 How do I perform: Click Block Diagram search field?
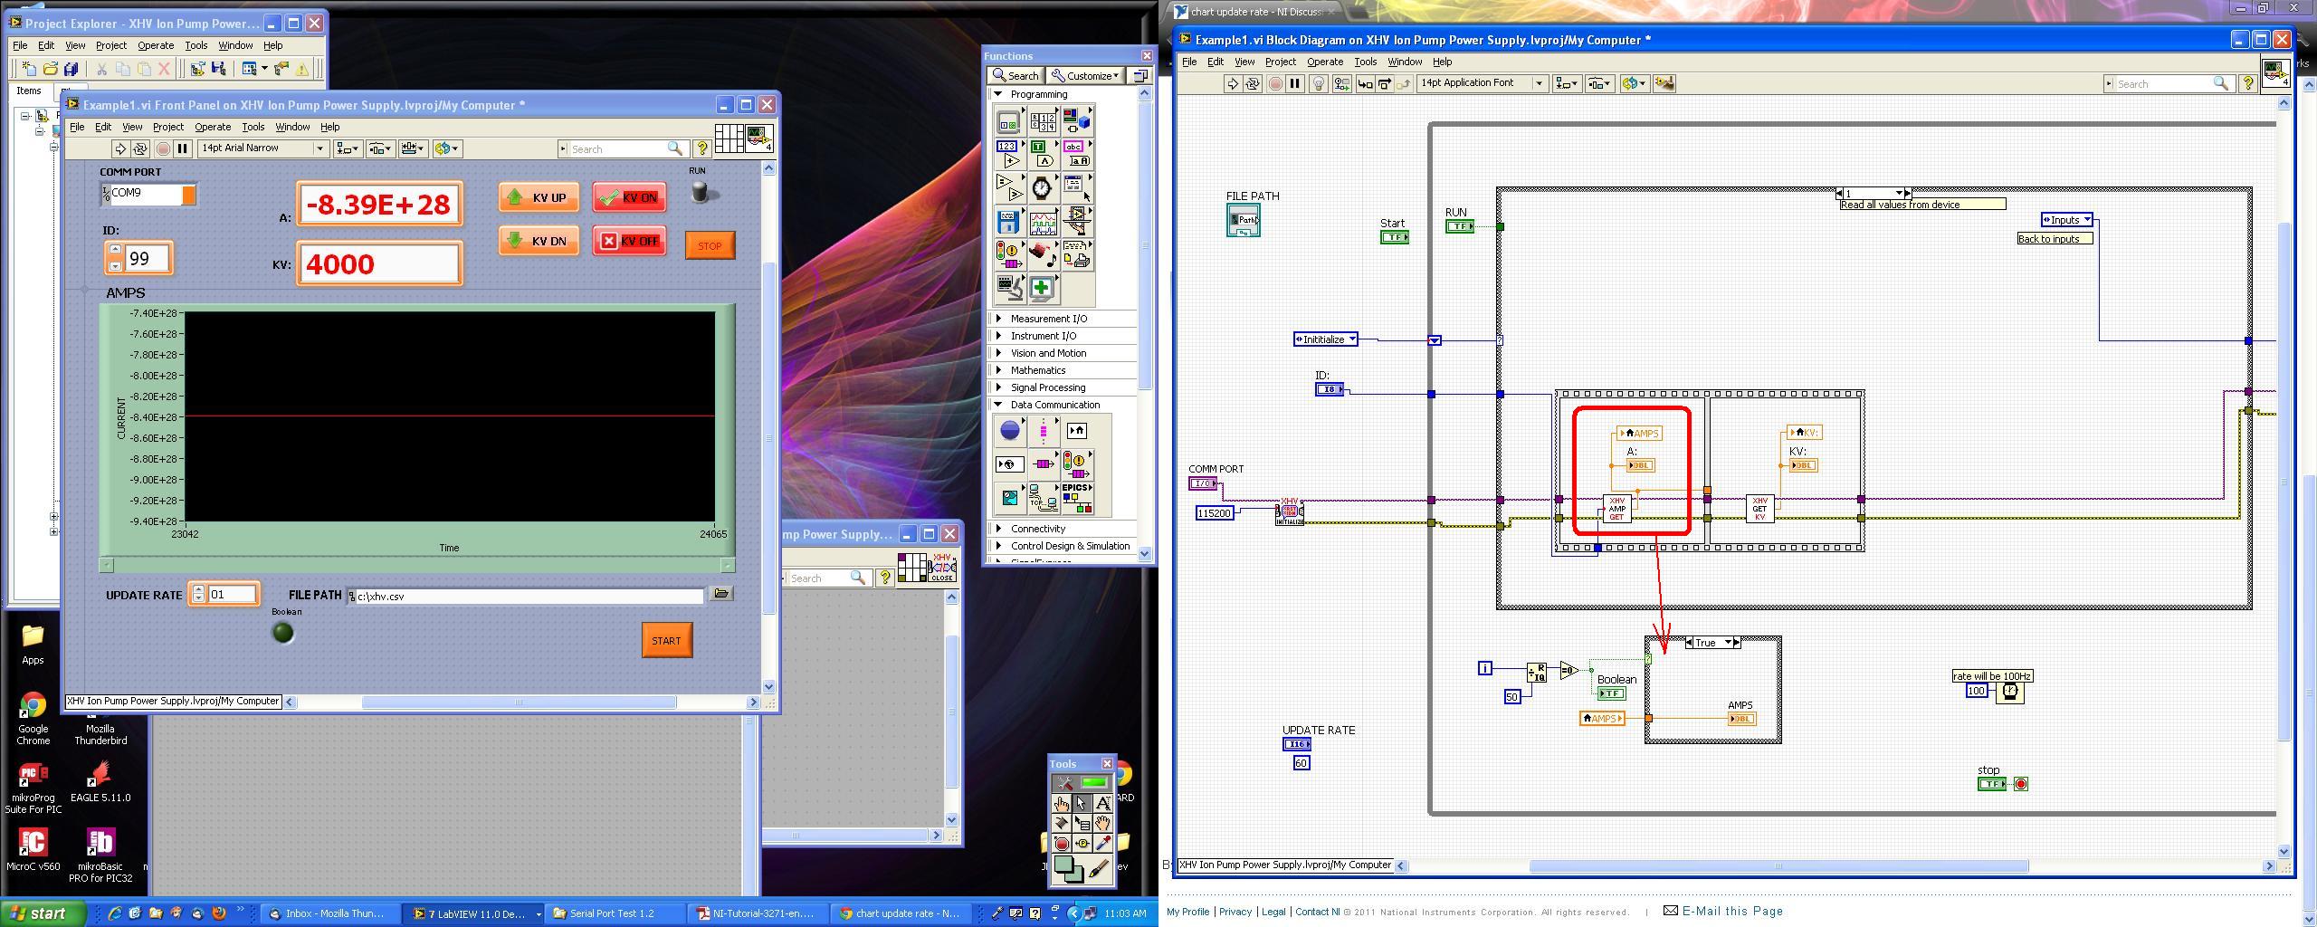click(x=2168, y=83)
